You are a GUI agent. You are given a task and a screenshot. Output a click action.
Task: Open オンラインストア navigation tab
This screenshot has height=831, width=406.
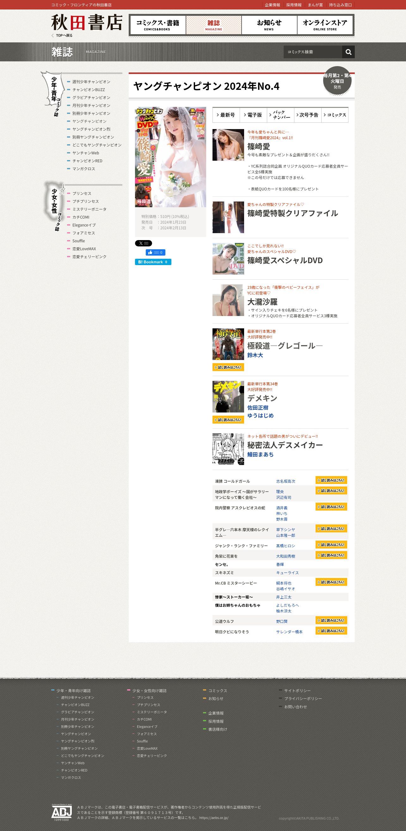click(325, 25)
